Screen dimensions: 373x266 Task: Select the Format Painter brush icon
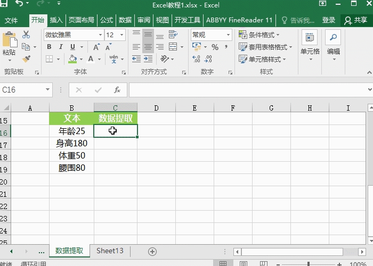tap(26, 59)
